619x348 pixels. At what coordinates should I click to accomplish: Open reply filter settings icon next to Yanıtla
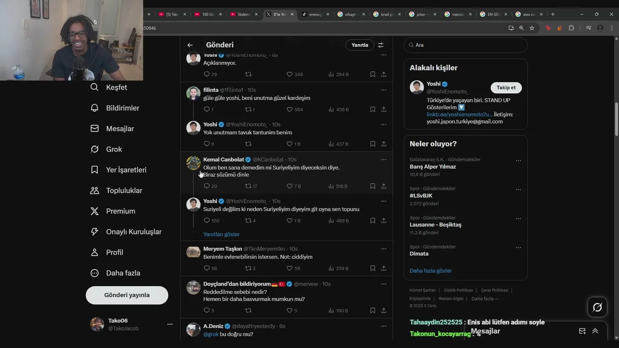pos(381,45)
